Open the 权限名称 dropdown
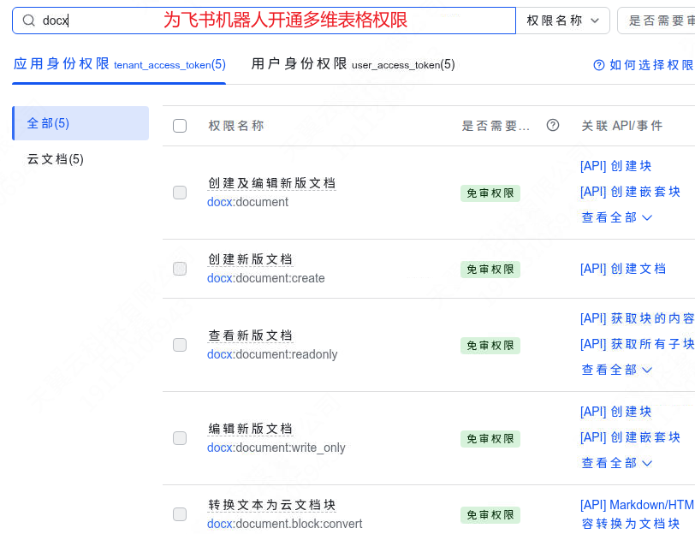The width and height of the screenshot is (695, 534). pos(563,21)
